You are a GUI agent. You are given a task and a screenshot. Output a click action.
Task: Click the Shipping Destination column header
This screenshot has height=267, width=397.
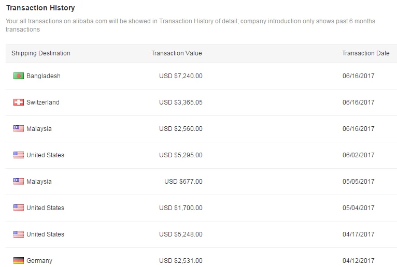(41, 53)
